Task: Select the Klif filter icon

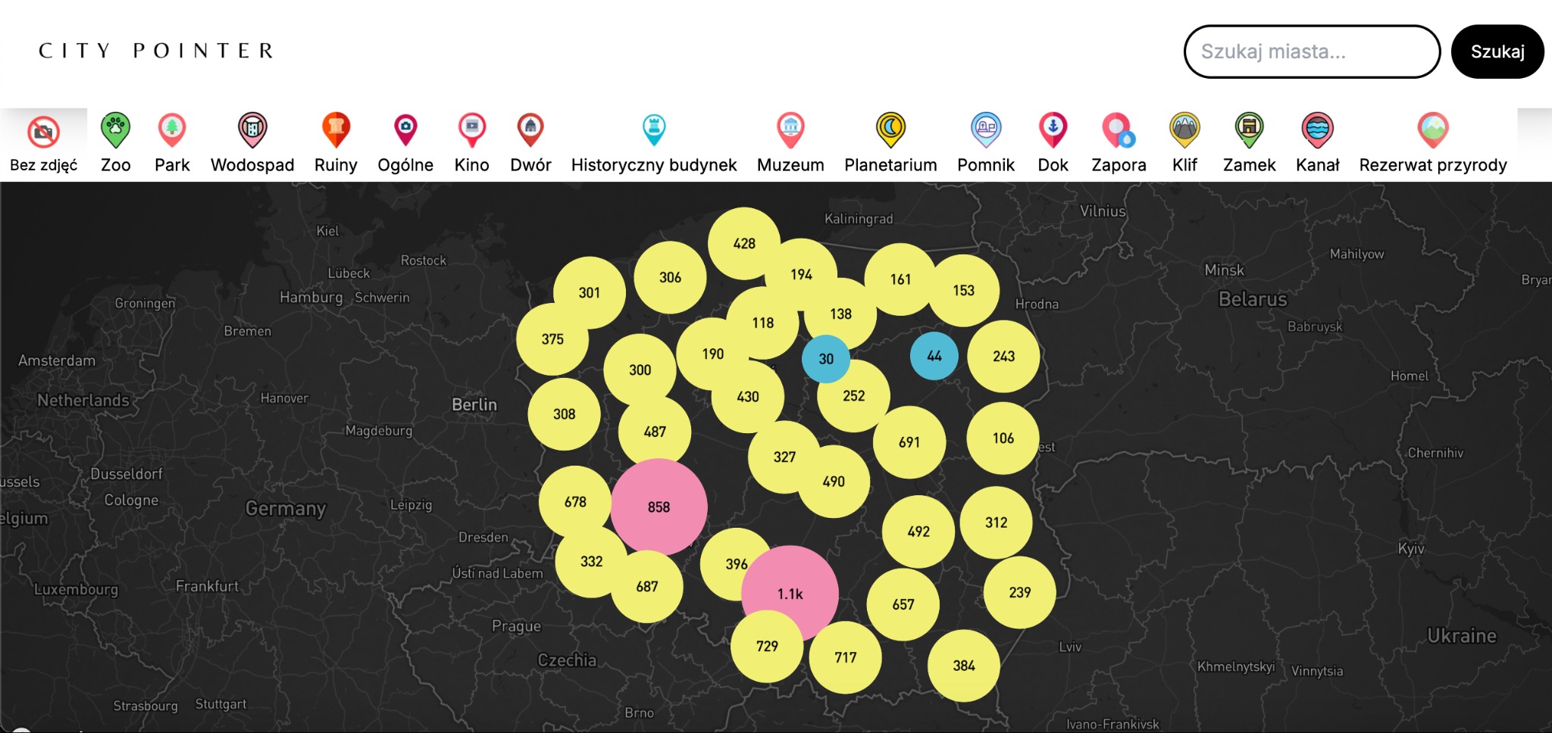Action: (1184, 130)
